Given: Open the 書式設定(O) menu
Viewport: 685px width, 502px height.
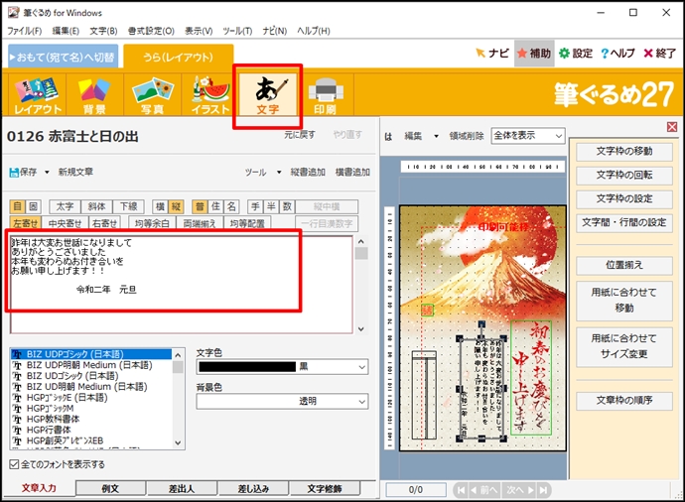Looking at the screenshot, I should click(151, 31).
